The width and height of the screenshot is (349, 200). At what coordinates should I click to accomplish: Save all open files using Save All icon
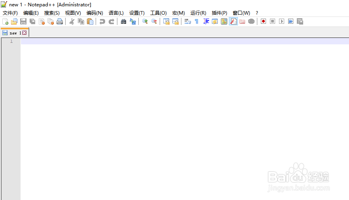[32, 21]
